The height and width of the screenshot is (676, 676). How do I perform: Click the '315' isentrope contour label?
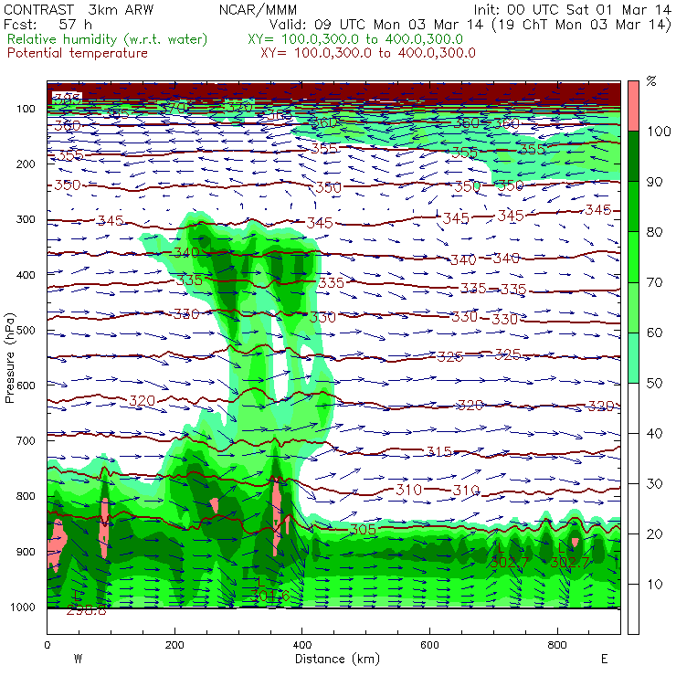pos(438,451)
